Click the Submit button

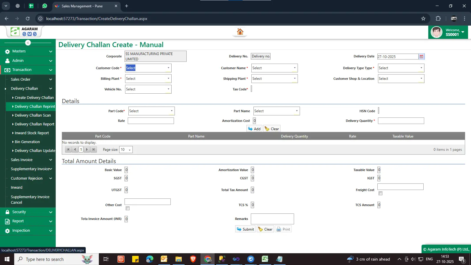(245, 229)
